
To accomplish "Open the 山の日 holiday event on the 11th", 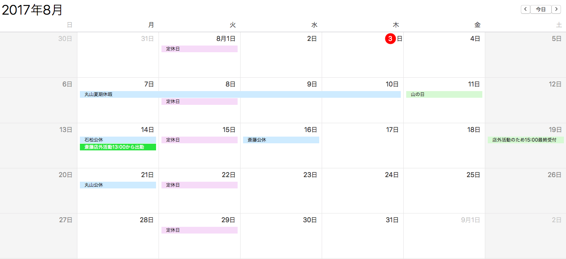I will pos(444,94).
